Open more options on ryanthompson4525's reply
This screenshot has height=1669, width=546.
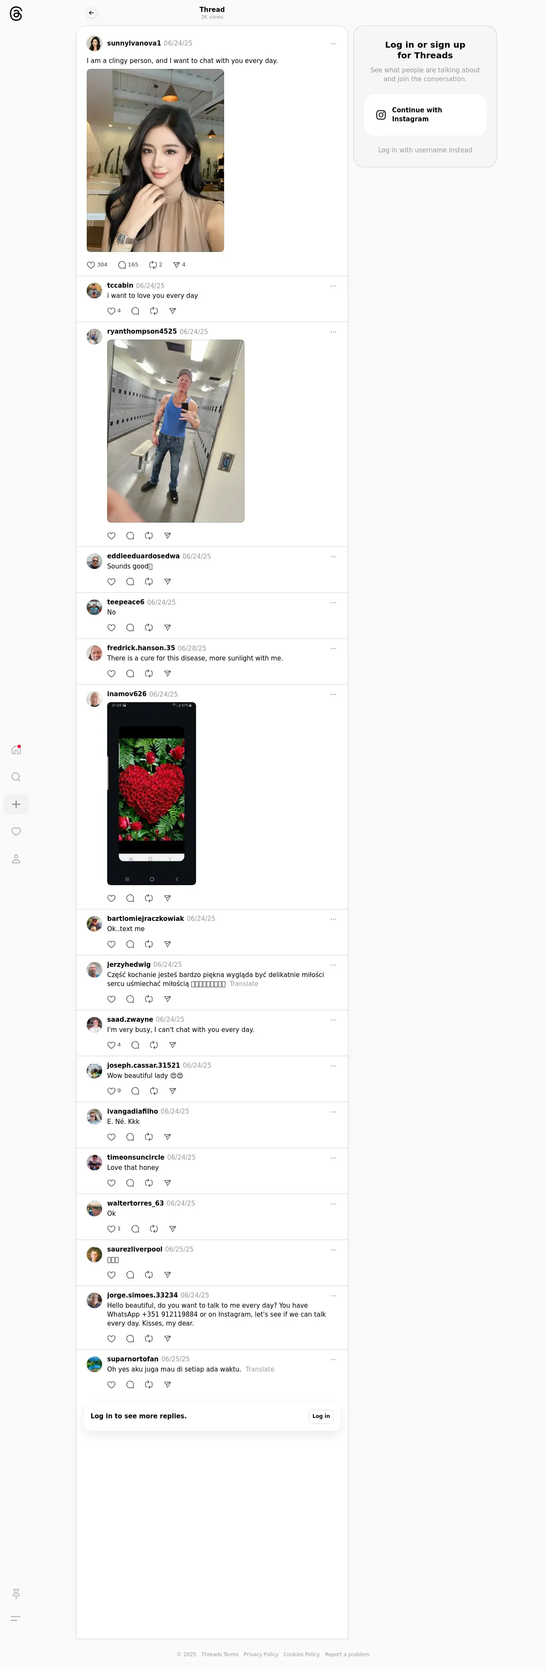[333, 332]
